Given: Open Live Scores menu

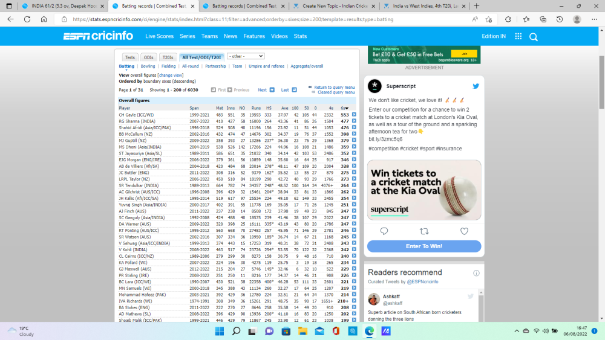Looking at the screenshot, I should tap(159, 36).
